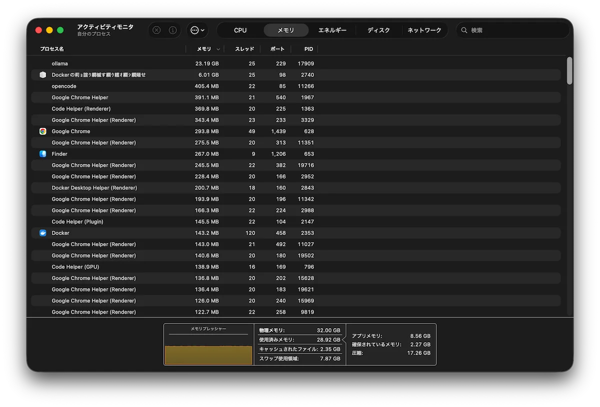Viewport: 600px width, 407px height.
Task: Sort by PID column header
Action: tap(308, 49)
